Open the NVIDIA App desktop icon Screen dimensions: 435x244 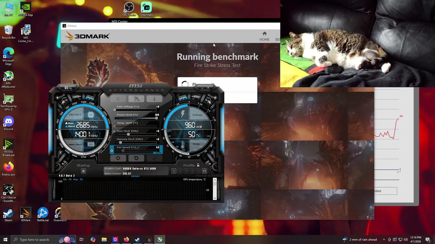click(x=25, y=9)
